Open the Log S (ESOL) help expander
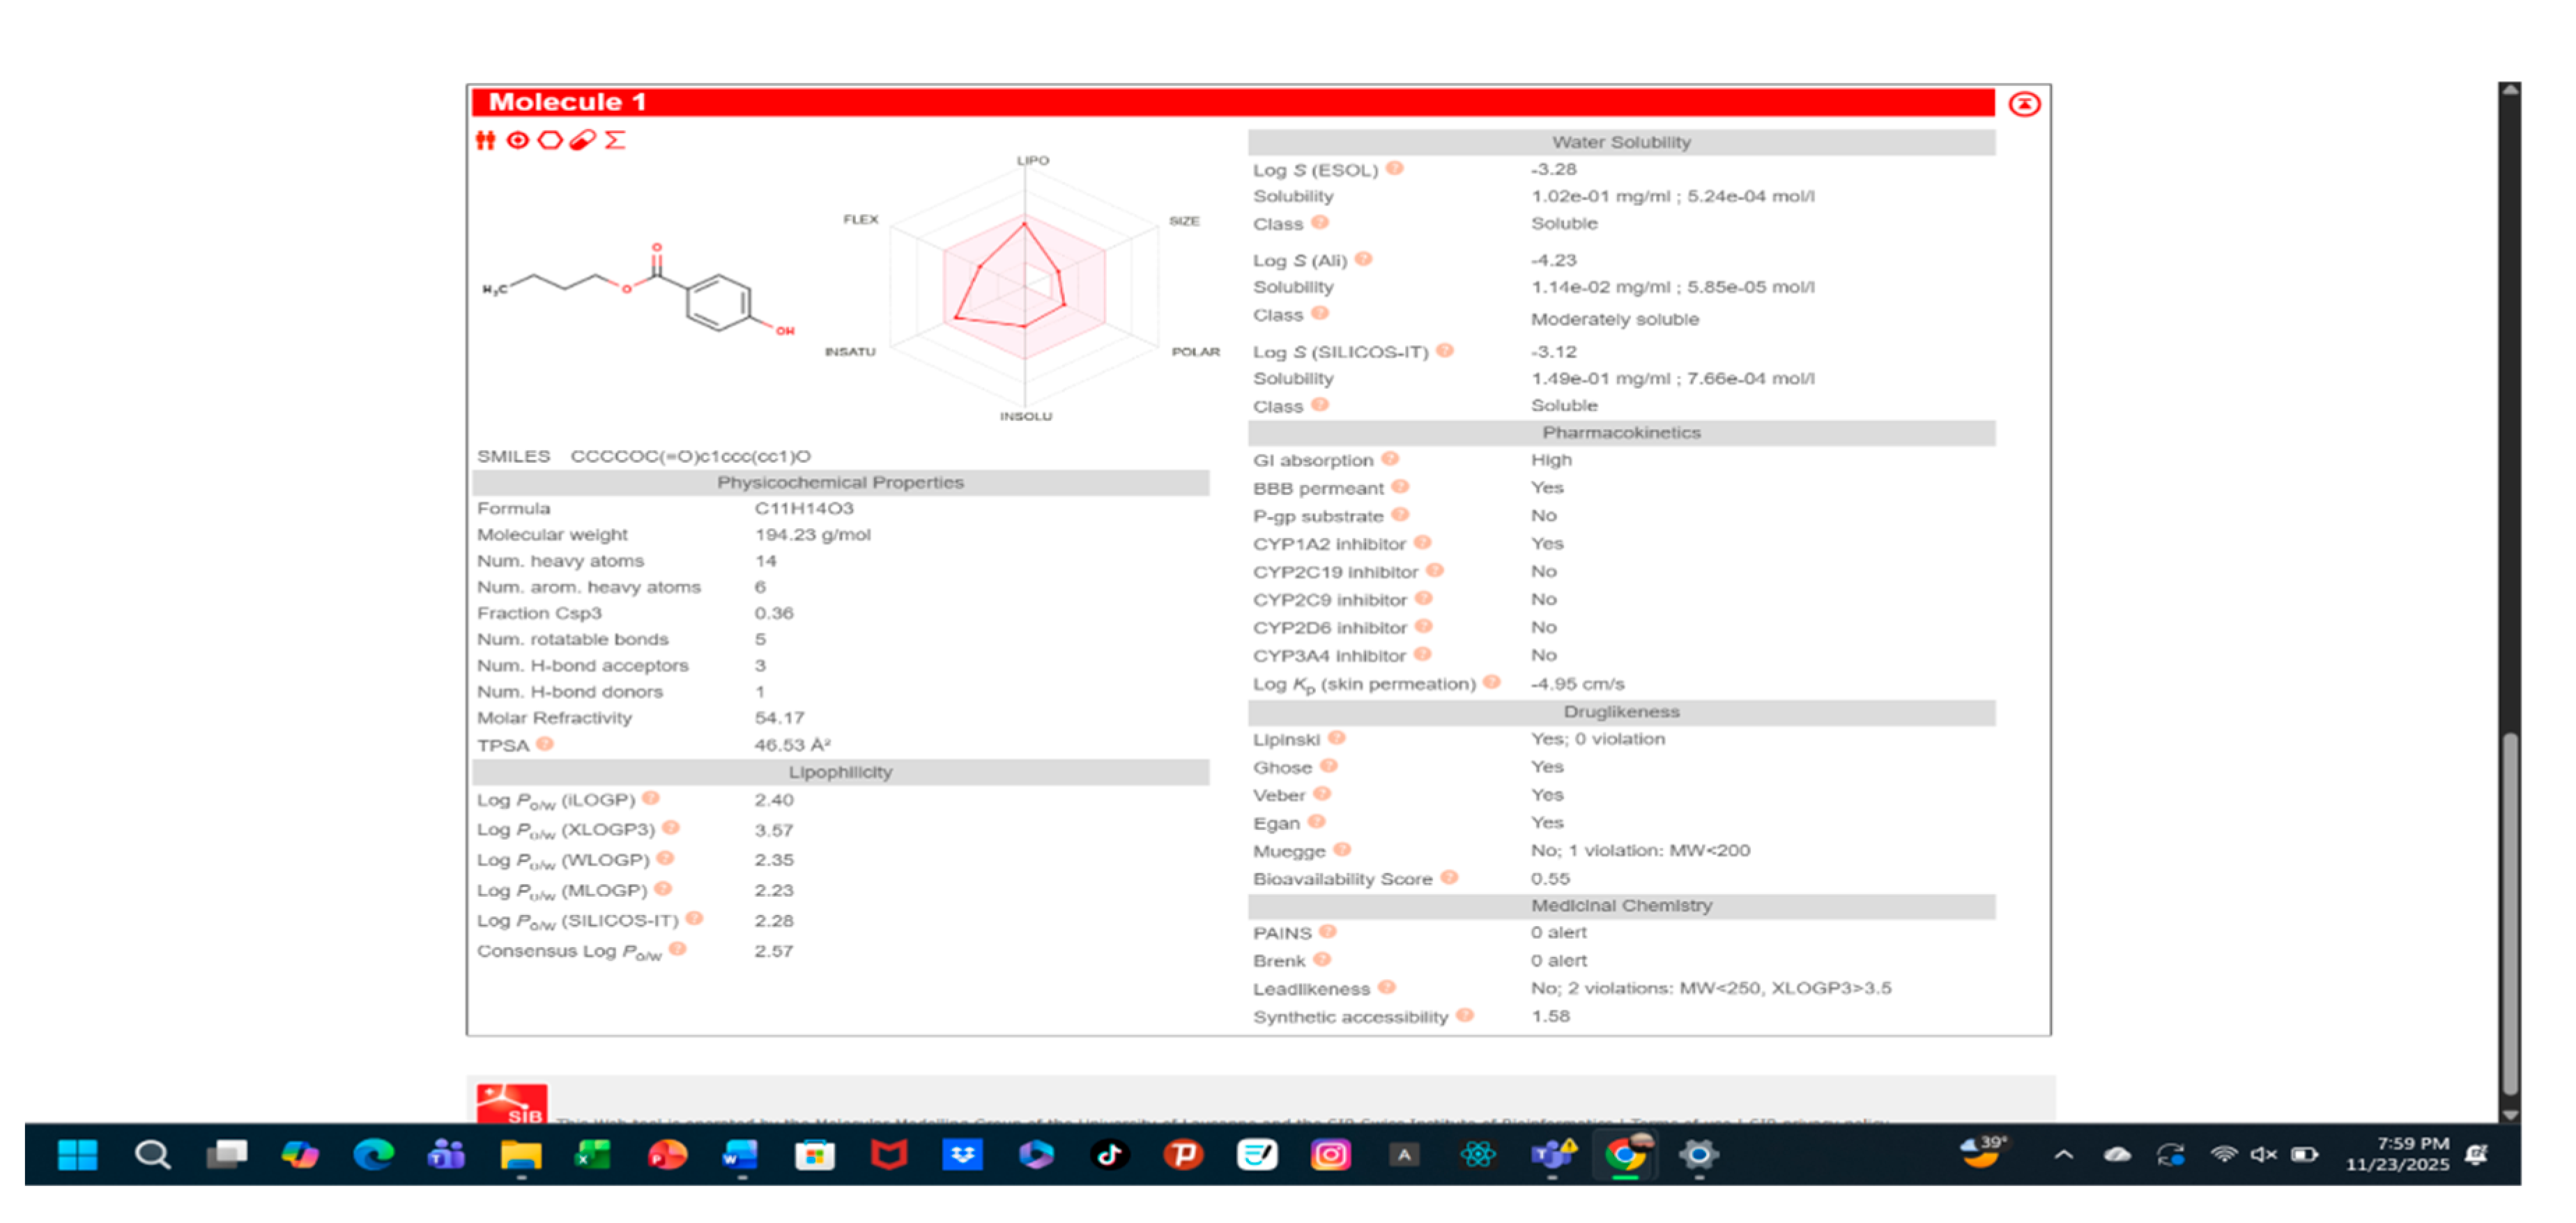2576x1223 pixels. click(1394, 169)
